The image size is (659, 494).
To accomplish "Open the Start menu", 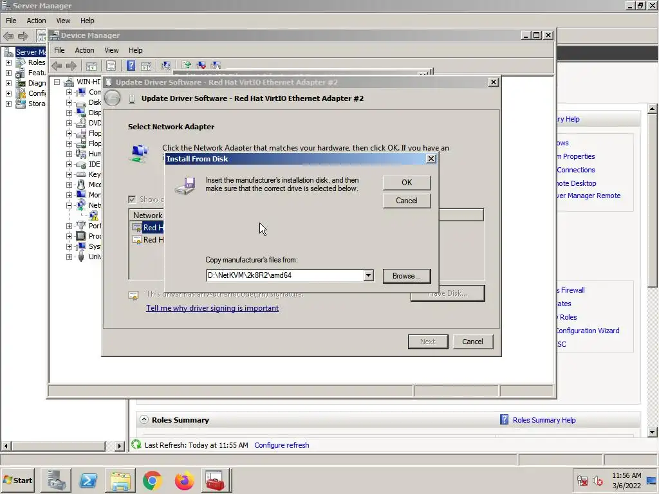I will pyautogui.click(x=17, y=480).
